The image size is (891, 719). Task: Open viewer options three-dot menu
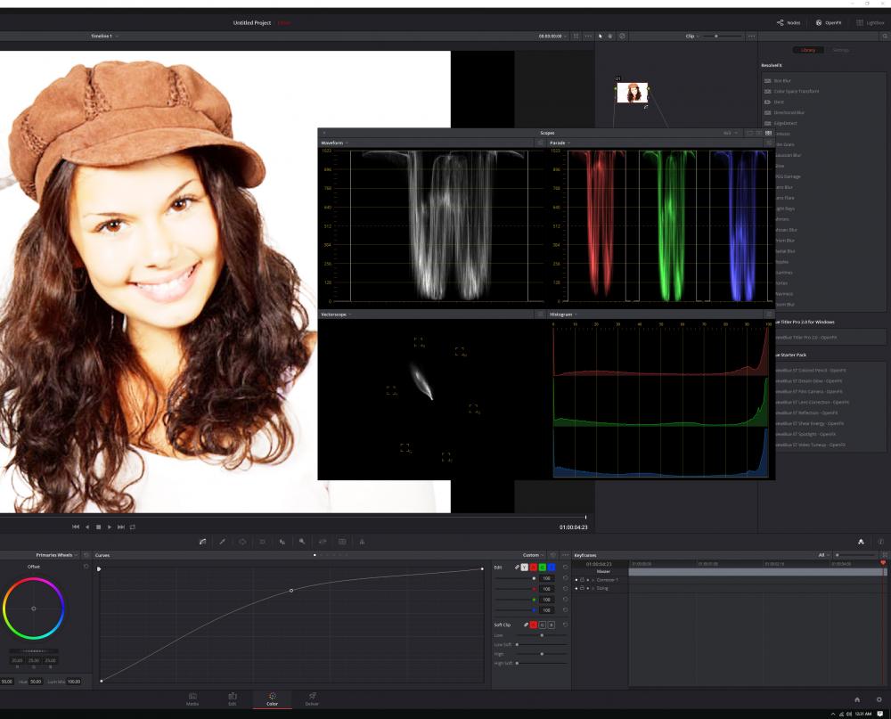pos(588,36)
